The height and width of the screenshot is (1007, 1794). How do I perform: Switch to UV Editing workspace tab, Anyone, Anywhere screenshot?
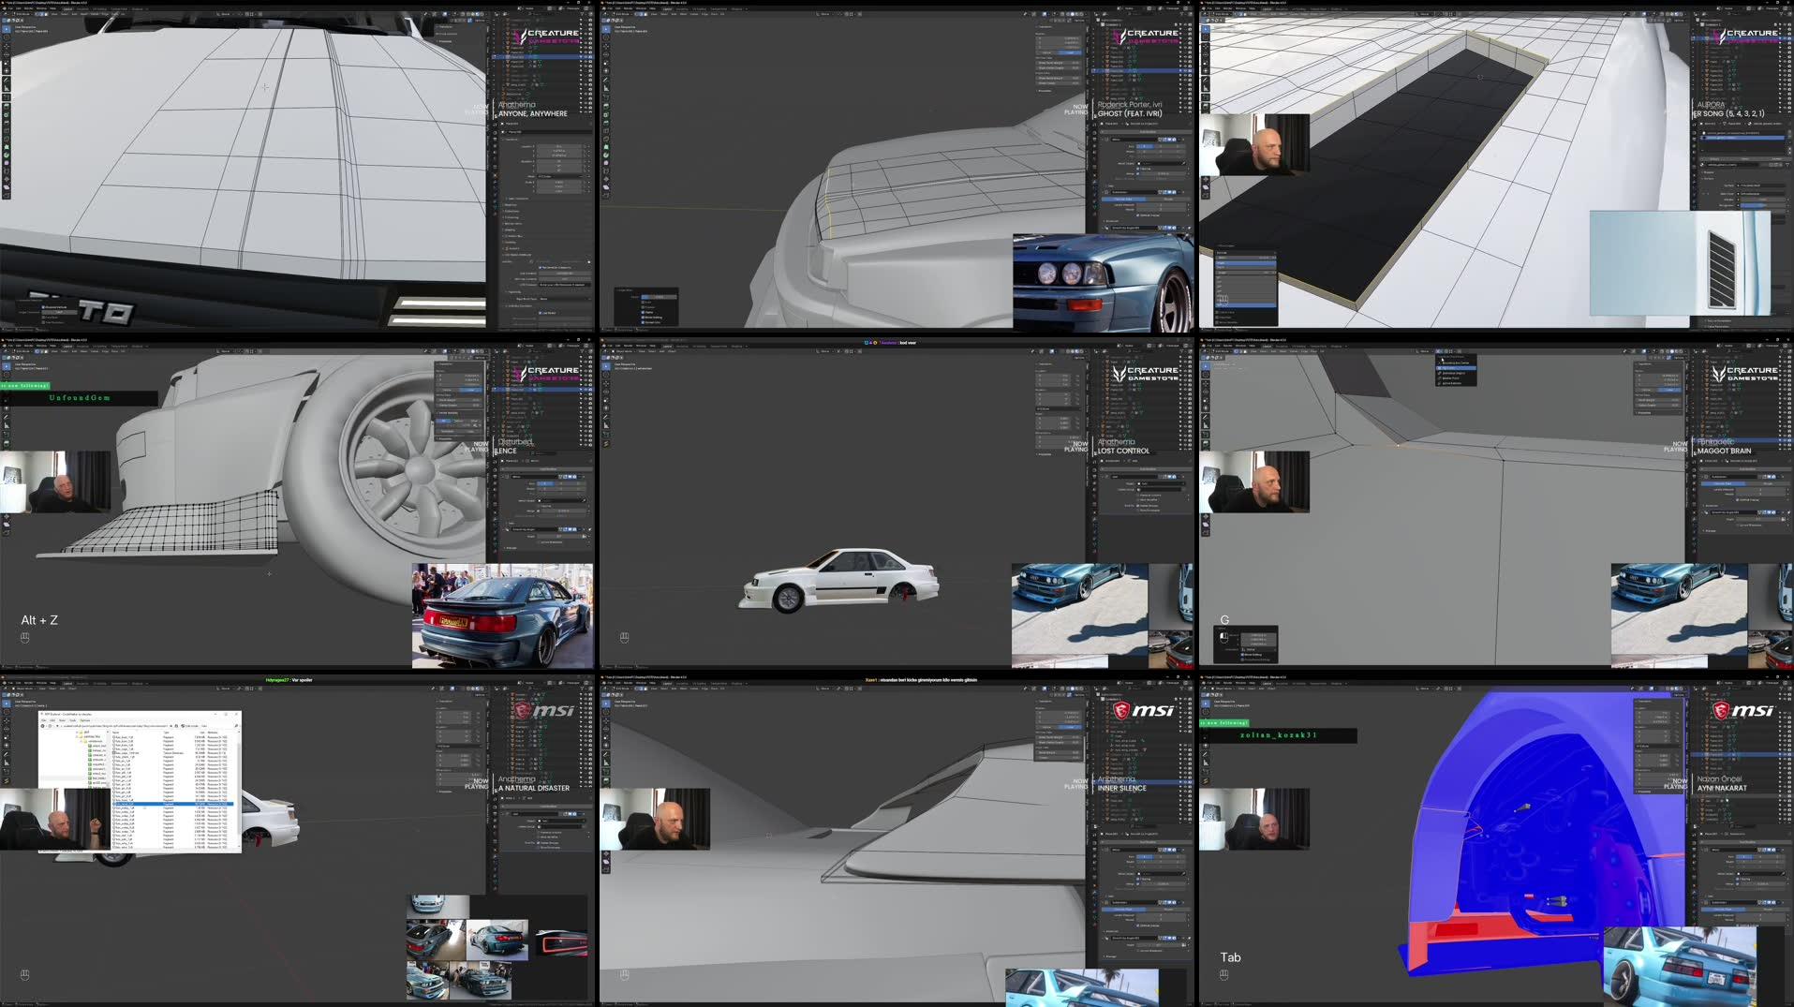pyautogui.click(x=99, y=8)
